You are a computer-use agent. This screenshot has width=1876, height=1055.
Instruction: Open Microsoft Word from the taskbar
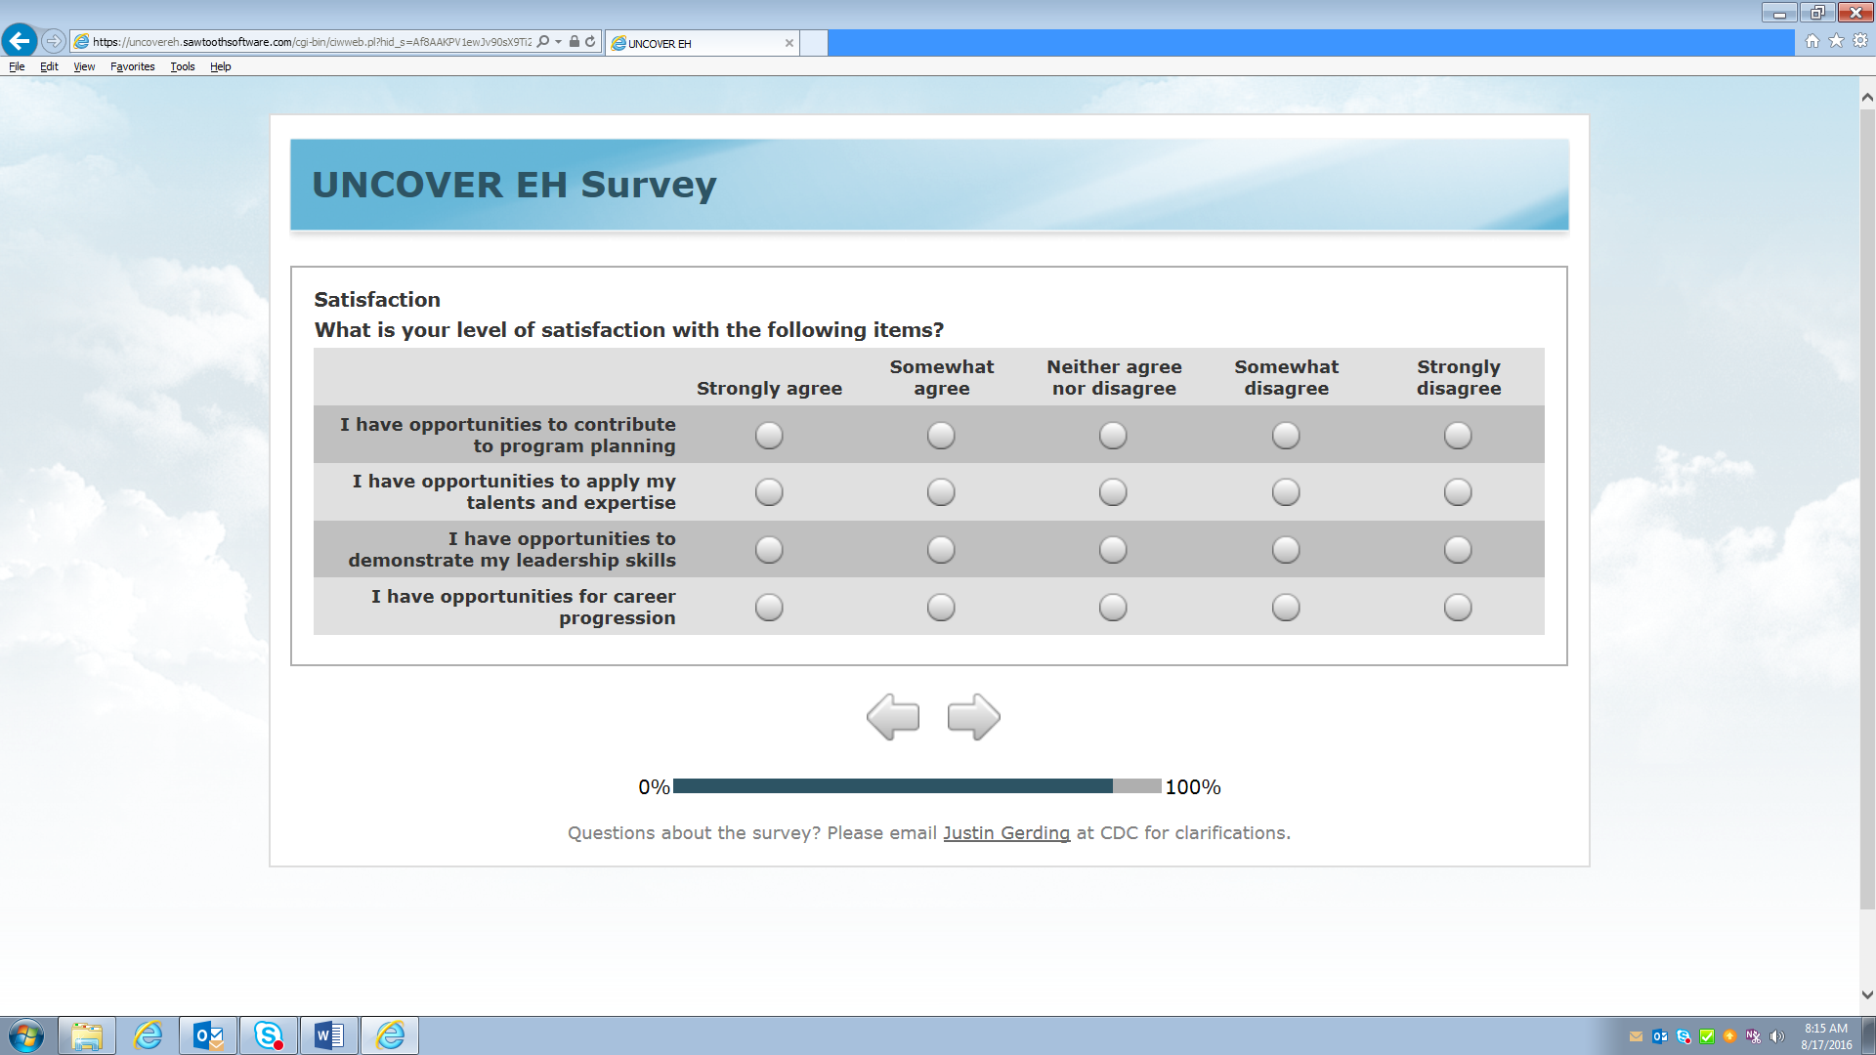click(329, 1035)
